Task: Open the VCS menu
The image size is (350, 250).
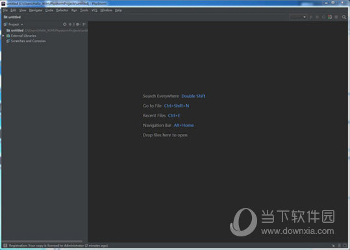Action: tap(94, 10)
